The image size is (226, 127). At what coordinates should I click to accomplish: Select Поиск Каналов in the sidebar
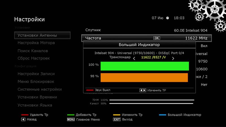33,51
